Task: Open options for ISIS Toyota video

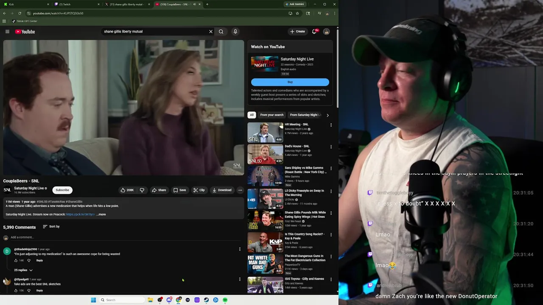Action: [331, 279]
